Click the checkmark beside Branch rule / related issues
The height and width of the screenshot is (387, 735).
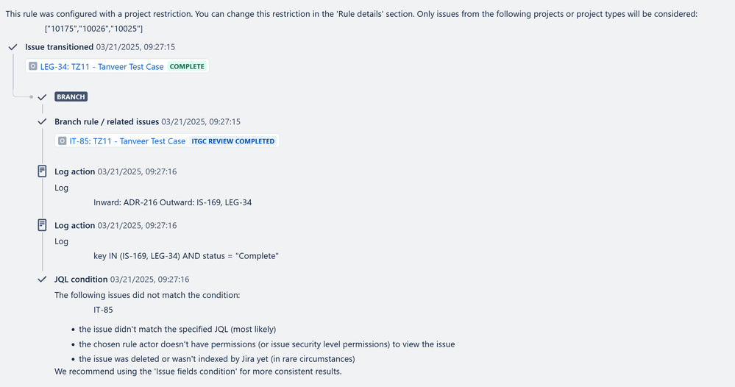pyautogui.click(x=42, y=122)
